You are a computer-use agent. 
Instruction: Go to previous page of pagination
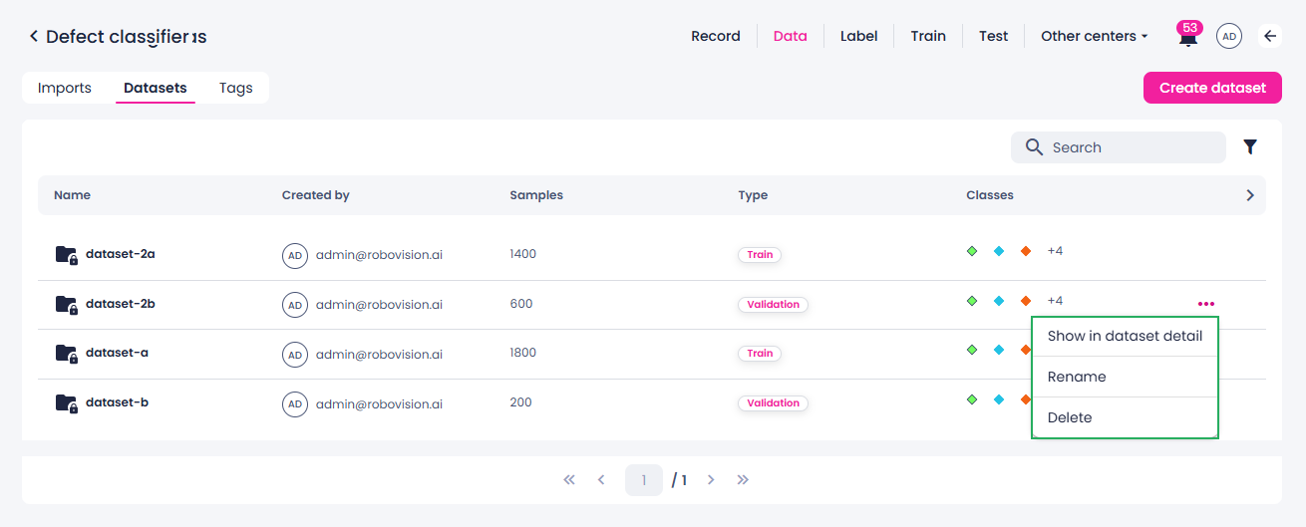tap(601, 480)
